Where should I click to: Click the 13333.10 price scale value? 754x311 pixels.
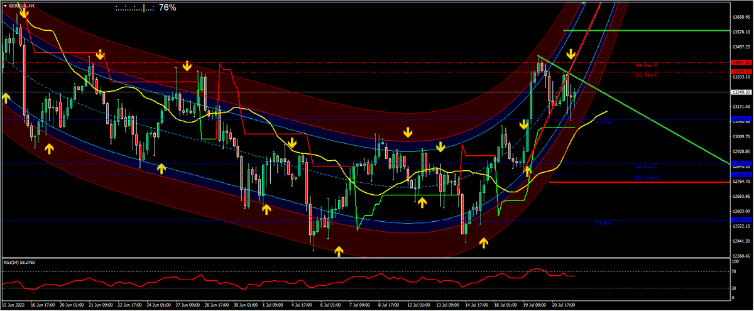[x=741, y=77]
